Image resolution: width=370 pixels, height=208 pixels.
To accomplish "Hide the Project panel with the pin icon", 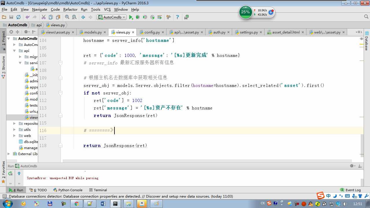I will pos(34,32).
